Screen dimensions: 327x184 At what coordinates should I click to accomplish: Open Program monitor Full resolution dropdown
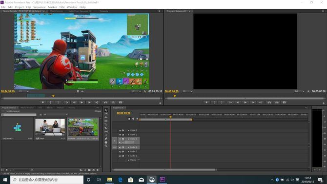click(300, 91)
